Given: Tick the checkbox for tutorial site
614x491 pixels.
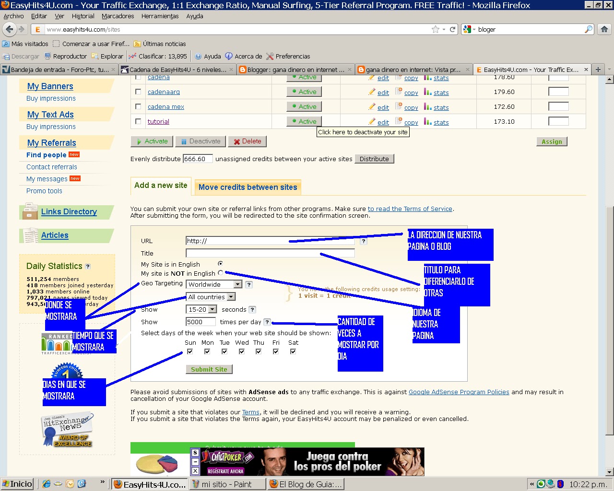Looking at the screenshot, I should tap(138, 121).
